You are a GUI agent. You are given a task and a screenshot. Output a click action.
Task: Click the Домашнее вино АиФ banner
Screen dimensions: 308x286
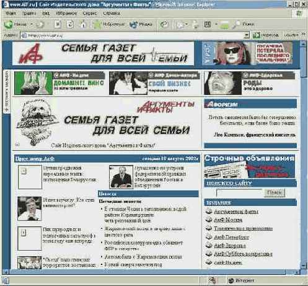tap(59, 83)
